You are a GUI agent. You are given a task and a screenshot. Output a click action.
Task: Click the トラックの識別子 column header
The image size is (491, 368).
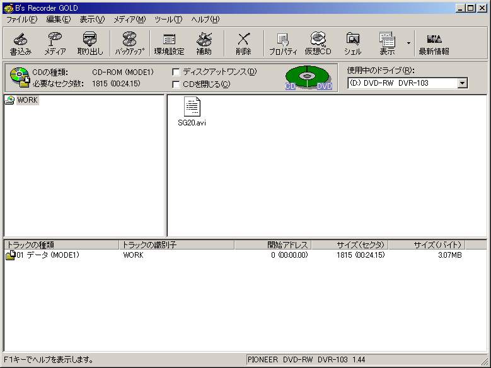click(176, 245)
